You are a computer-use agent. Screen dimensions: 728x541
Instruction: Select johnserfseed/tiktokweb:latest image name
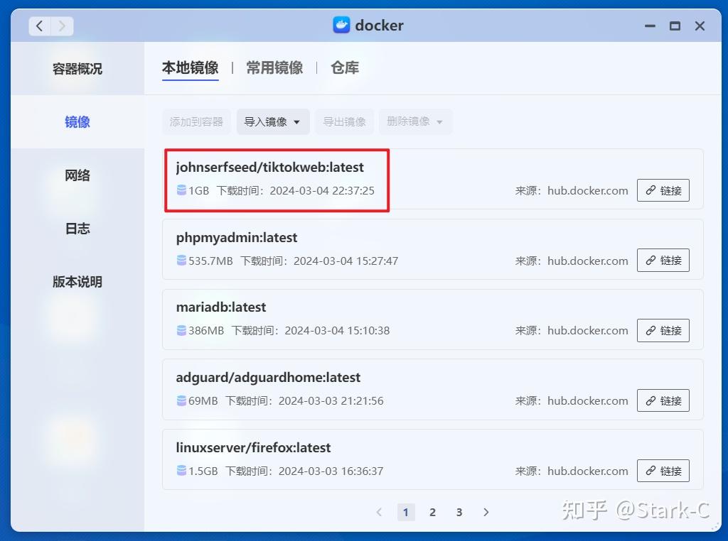(269, 168)
